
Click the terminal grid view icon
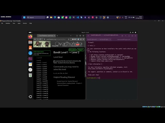(122, 36)
